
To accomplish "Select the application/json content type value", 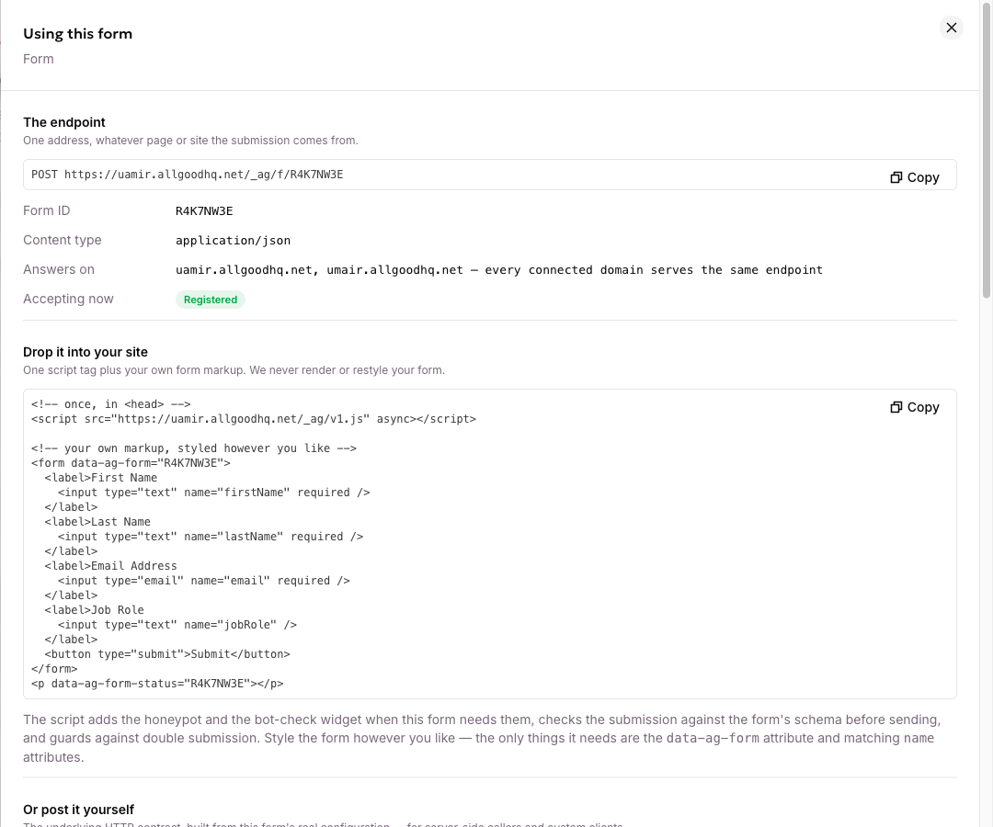I will [x=233, y=241].
